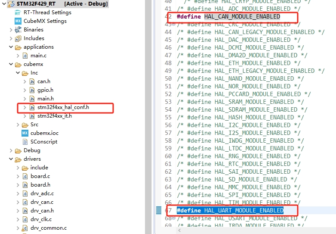336x234 pixels.
Task: Click the HAL_SPI_MODULE_ENABLED comment line
Action: pyautogui.click(x=238, y=195)
